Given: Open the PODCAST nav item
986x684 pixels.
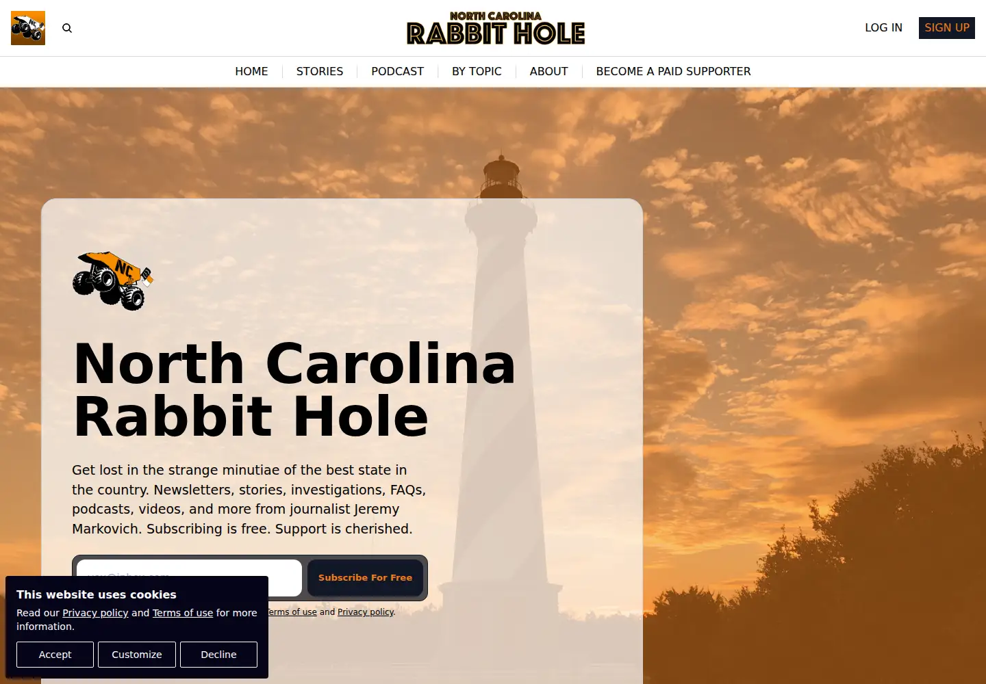Looking at the screenshot, I should (x=397, y=71).
